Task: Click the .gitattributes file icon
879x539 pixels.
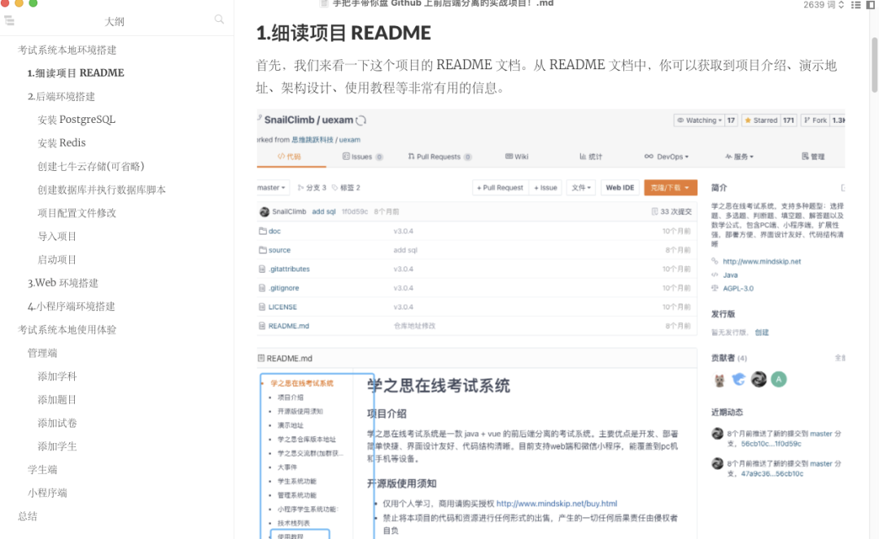Action: pos(262,269)
